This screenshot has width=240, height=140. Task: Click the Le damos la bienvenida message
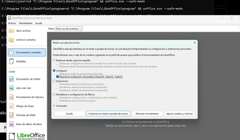coord(146,122)
